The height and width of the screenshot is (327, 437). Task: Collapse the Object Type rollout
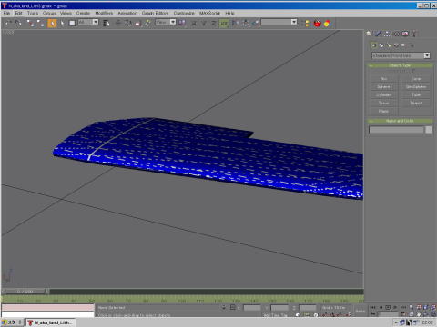(400, 65)
